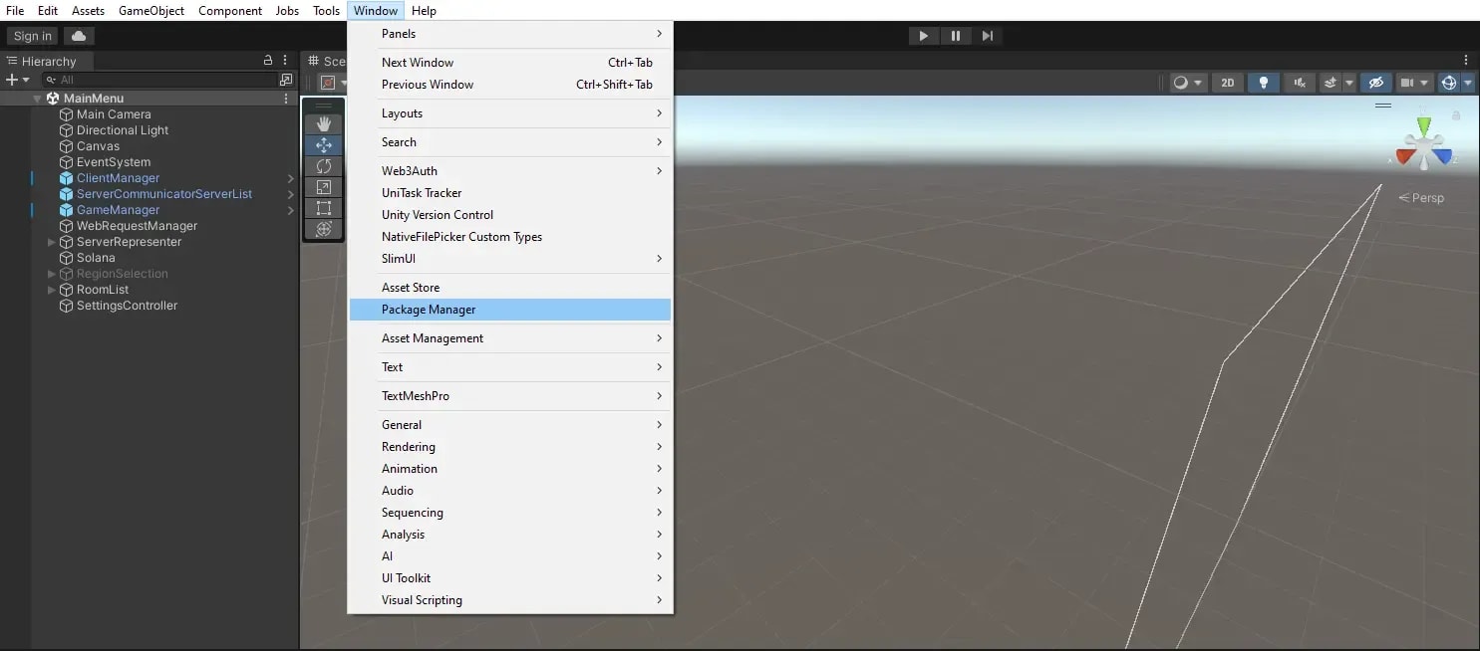The height and width of the screenshot is (651, 1480).
Task: Open the Scene camera dropdown arrow
Action: click(x=1425, y=83)
